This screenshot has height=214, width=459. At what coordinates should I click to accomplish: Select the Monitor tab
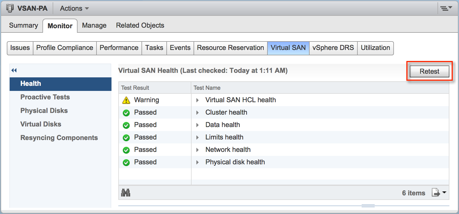(60, 26)
